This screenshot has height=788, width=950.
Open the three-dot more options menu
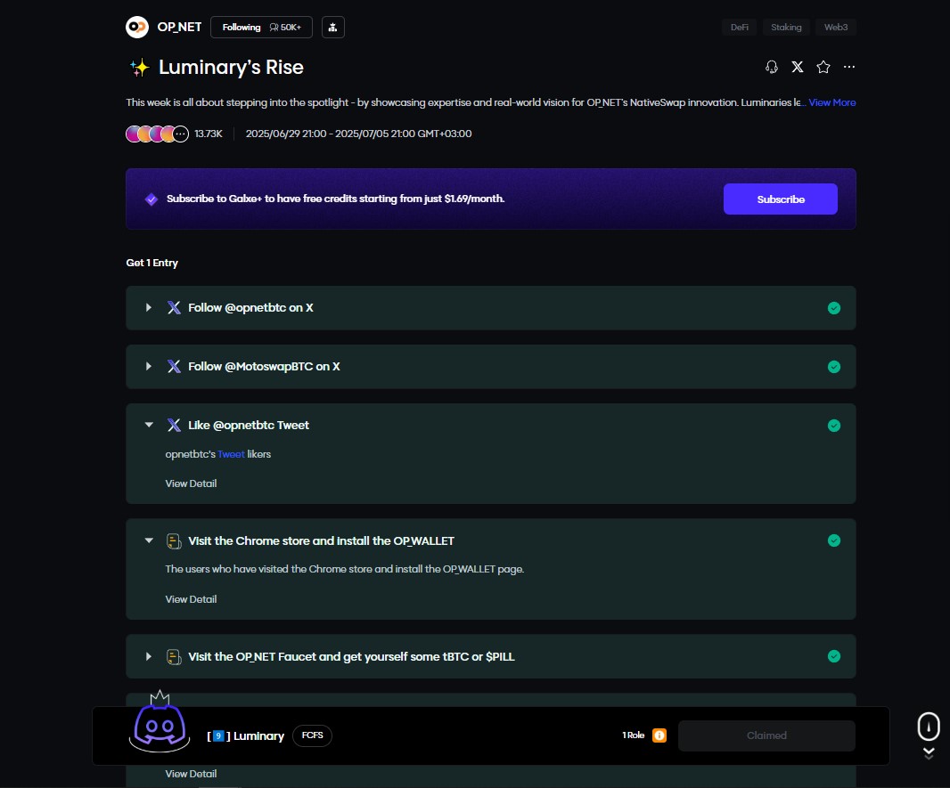[849, 67]
